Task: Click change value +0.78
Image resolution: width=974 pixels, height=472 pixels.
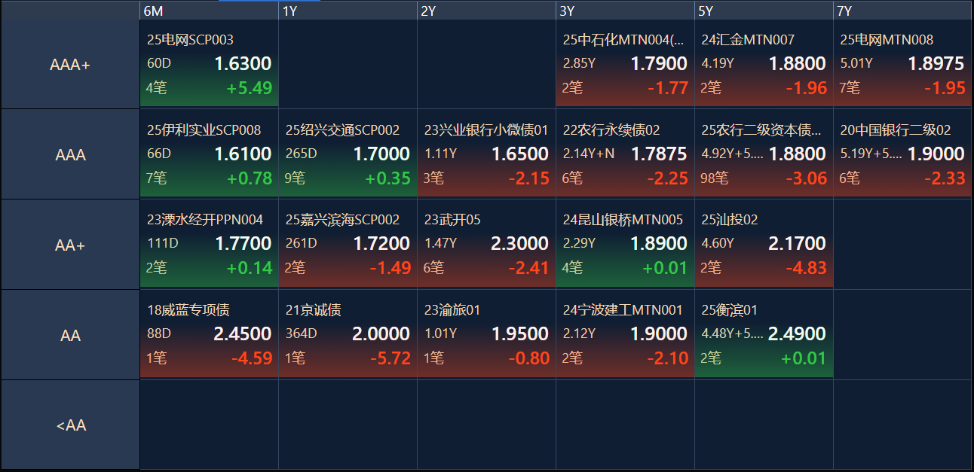Action: [x=250, y=178]
